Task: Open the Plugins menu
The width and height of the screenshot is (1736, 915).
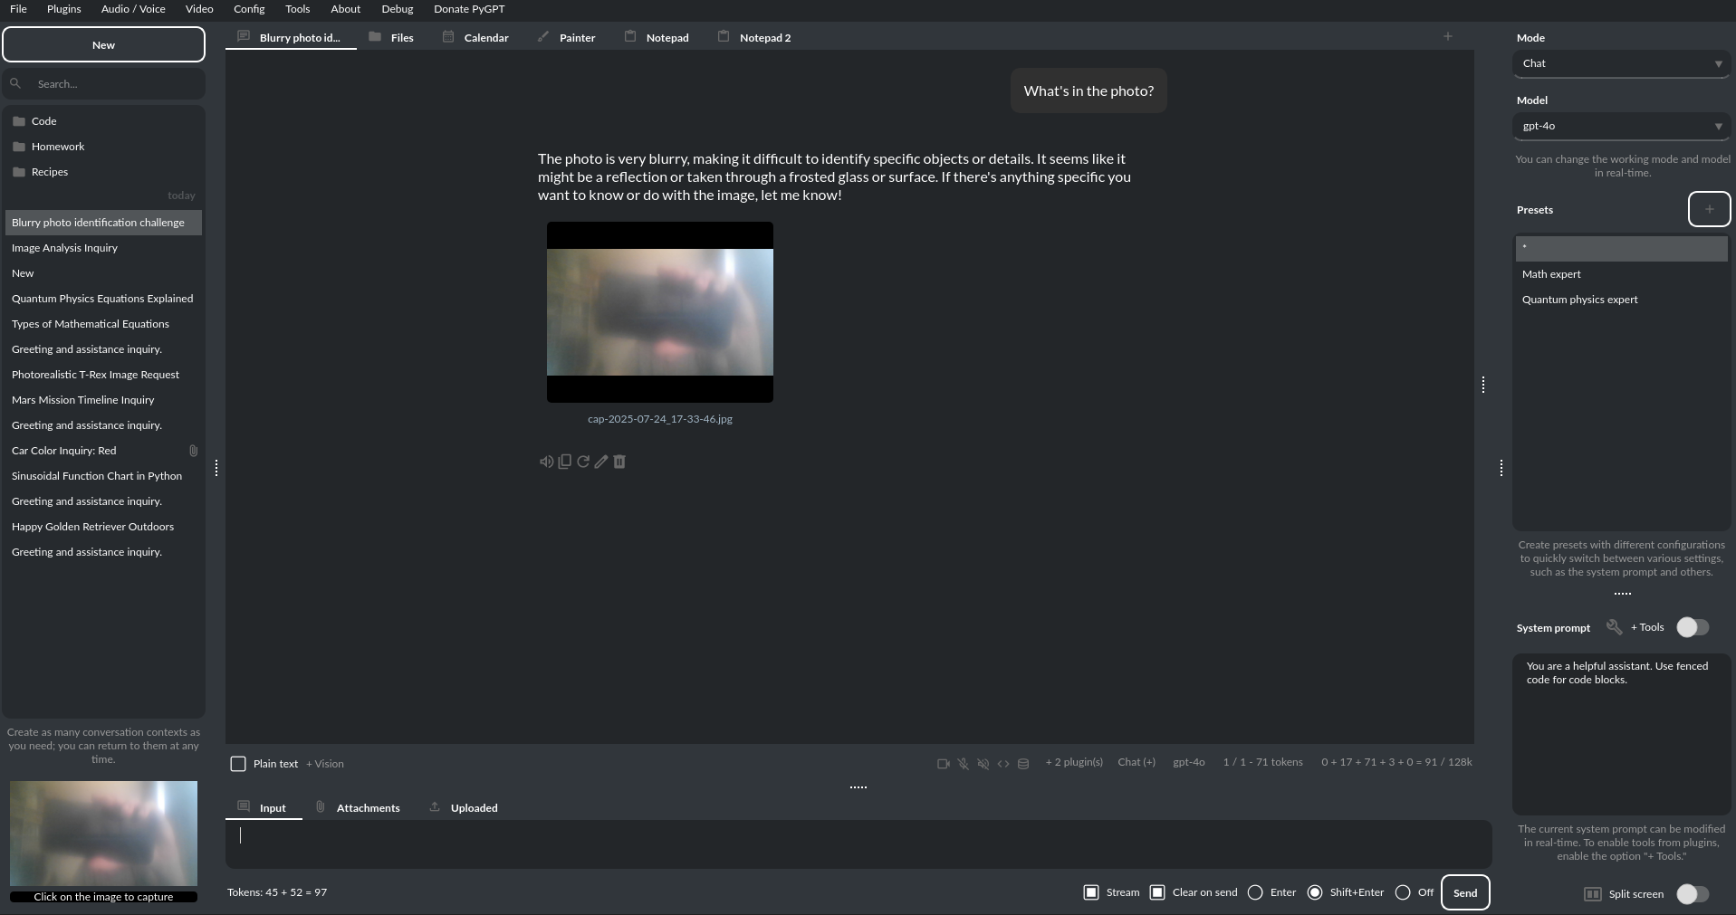Action: (63, 9)
